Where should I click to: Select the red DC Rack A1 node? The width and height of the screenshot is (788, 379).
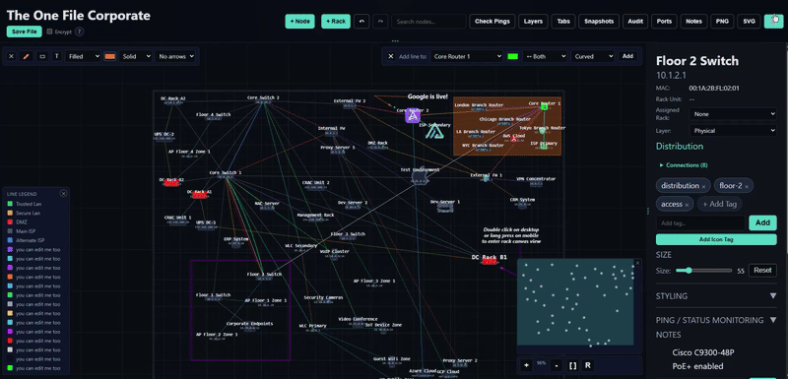tap(200, 195)
